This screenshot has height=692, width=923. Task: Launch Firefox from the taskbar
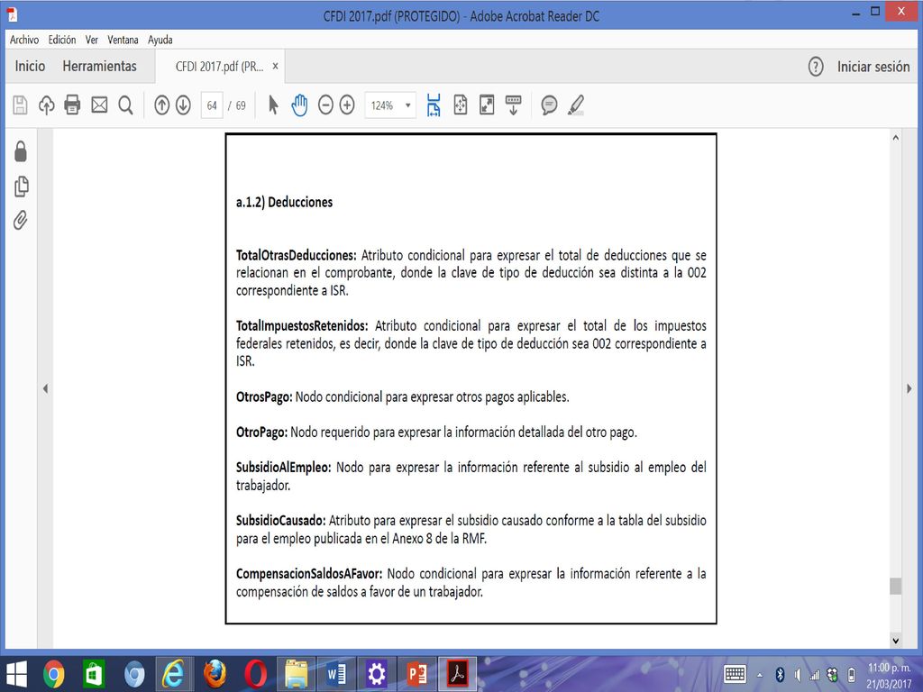(x=215, y=674)
